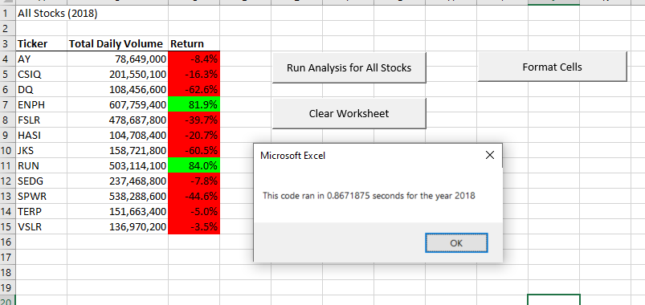Close the Microsoft Excel message dialog
Image resolution: width=645 pixels, height=305 pixels.
click(x=489, y=155)
